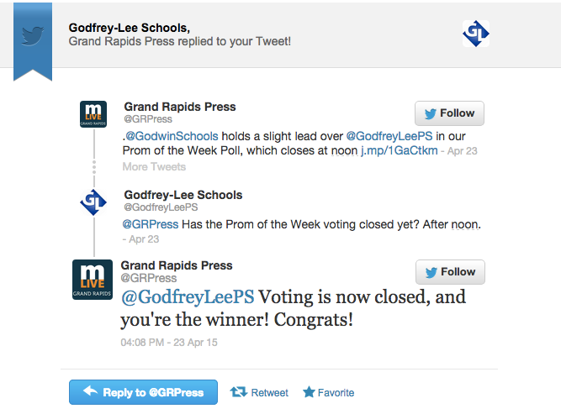Image resolution: width=561 pixels, height=414 pixels.
Task: Click the @GRPress handle under reply author
Action: [149, 278]
